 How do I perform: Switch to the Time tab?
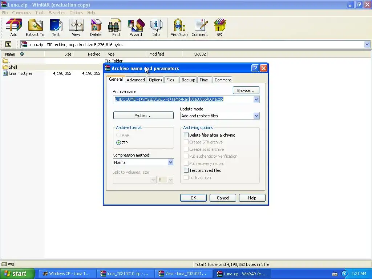tap(204, 80)
